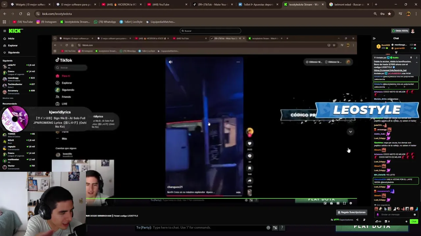
Task: Mute the TikTok video speaker icon
Action: pyautogui.click(x=170, y=62)
